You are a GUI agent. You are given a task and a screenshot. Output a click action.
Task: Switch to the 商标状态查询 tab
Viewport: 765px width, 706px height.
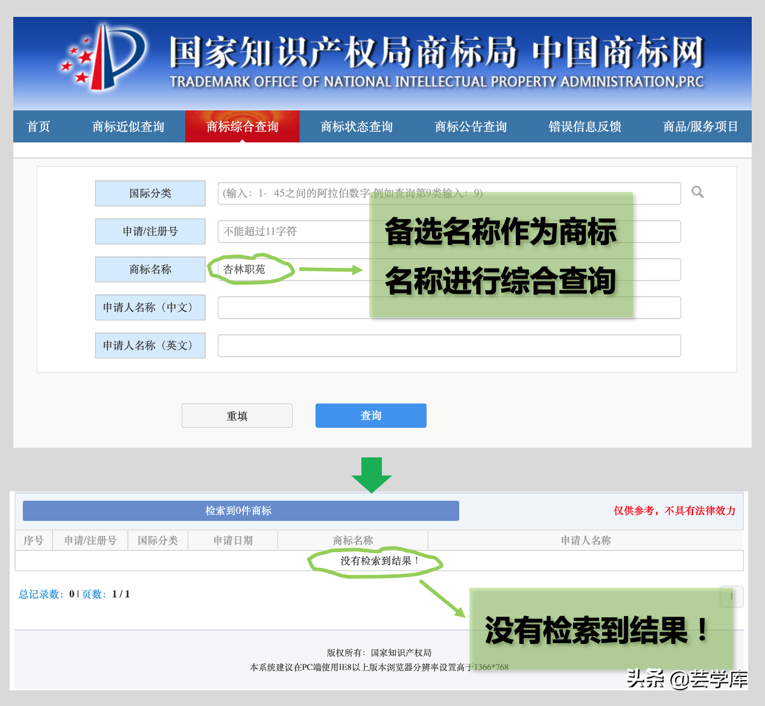tap(357, 126)
